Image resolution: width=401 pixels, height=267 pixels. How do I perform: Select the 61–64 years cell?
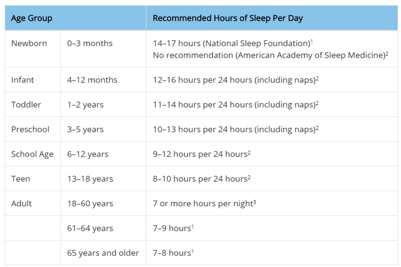[x=90, y=228]
